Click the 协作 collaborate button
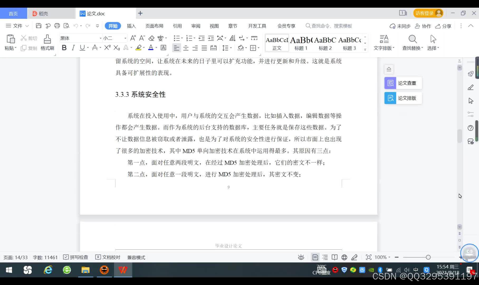The height and width of the screenshot is (285, 479). 423,26
